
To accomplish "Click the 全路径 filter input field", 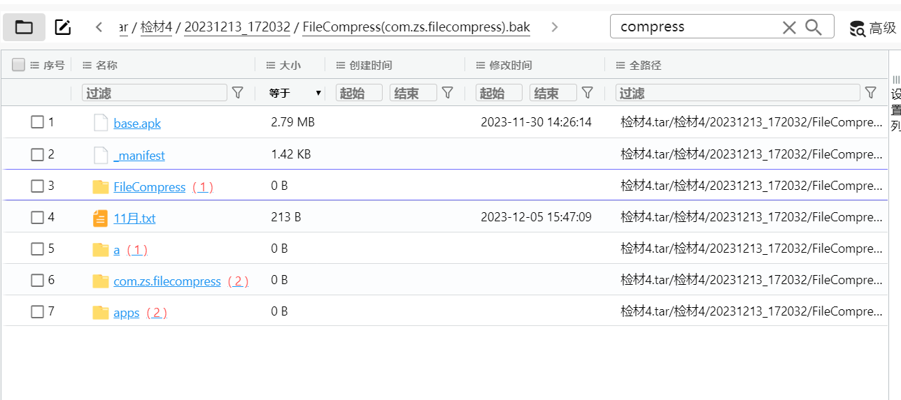I will tap(737, 93).
